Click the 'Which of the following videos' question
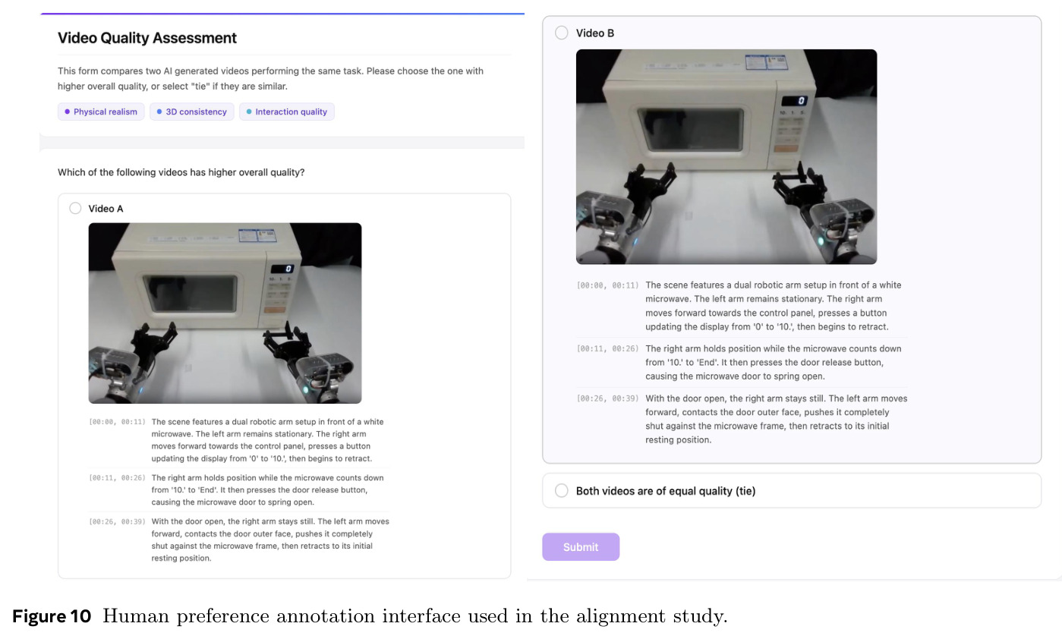1062x639 pixels. (x=181, y=172)
